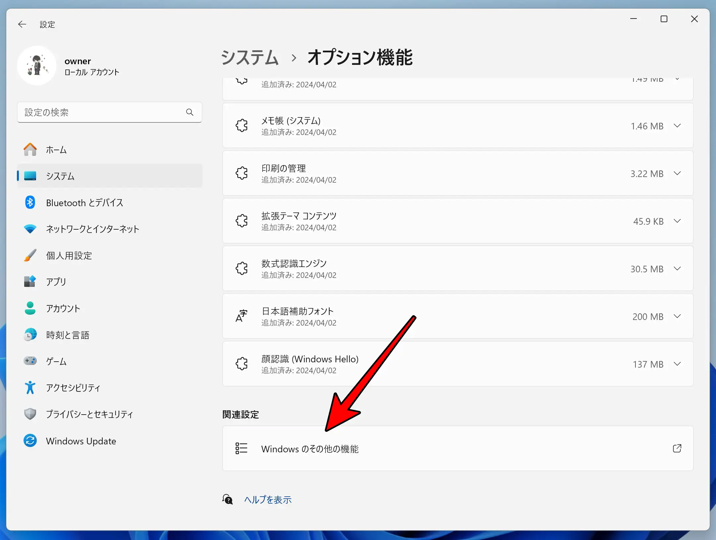The image size is (716, 540).
Task: Open the アプリ settings icon
Action: (30, 282)
